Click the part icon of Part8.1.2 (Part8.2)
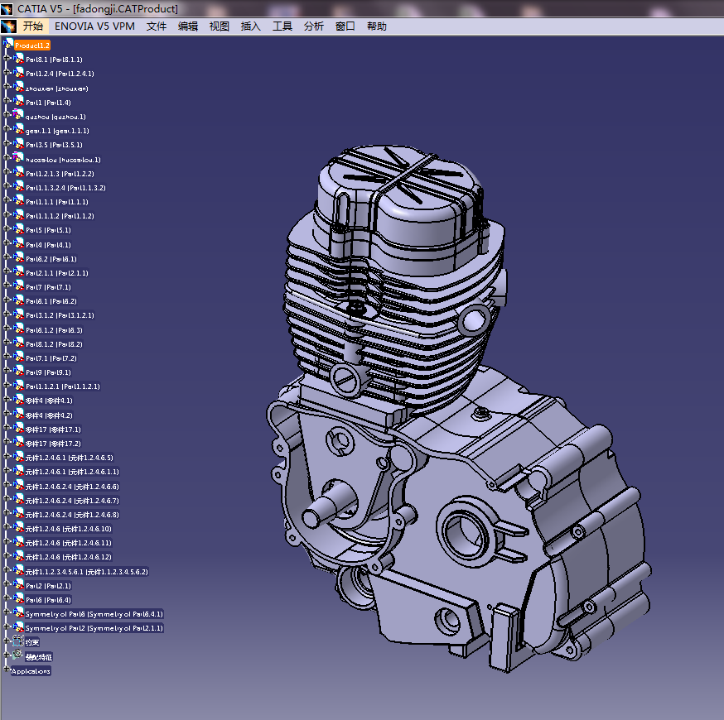 click(x=18, y=343)
